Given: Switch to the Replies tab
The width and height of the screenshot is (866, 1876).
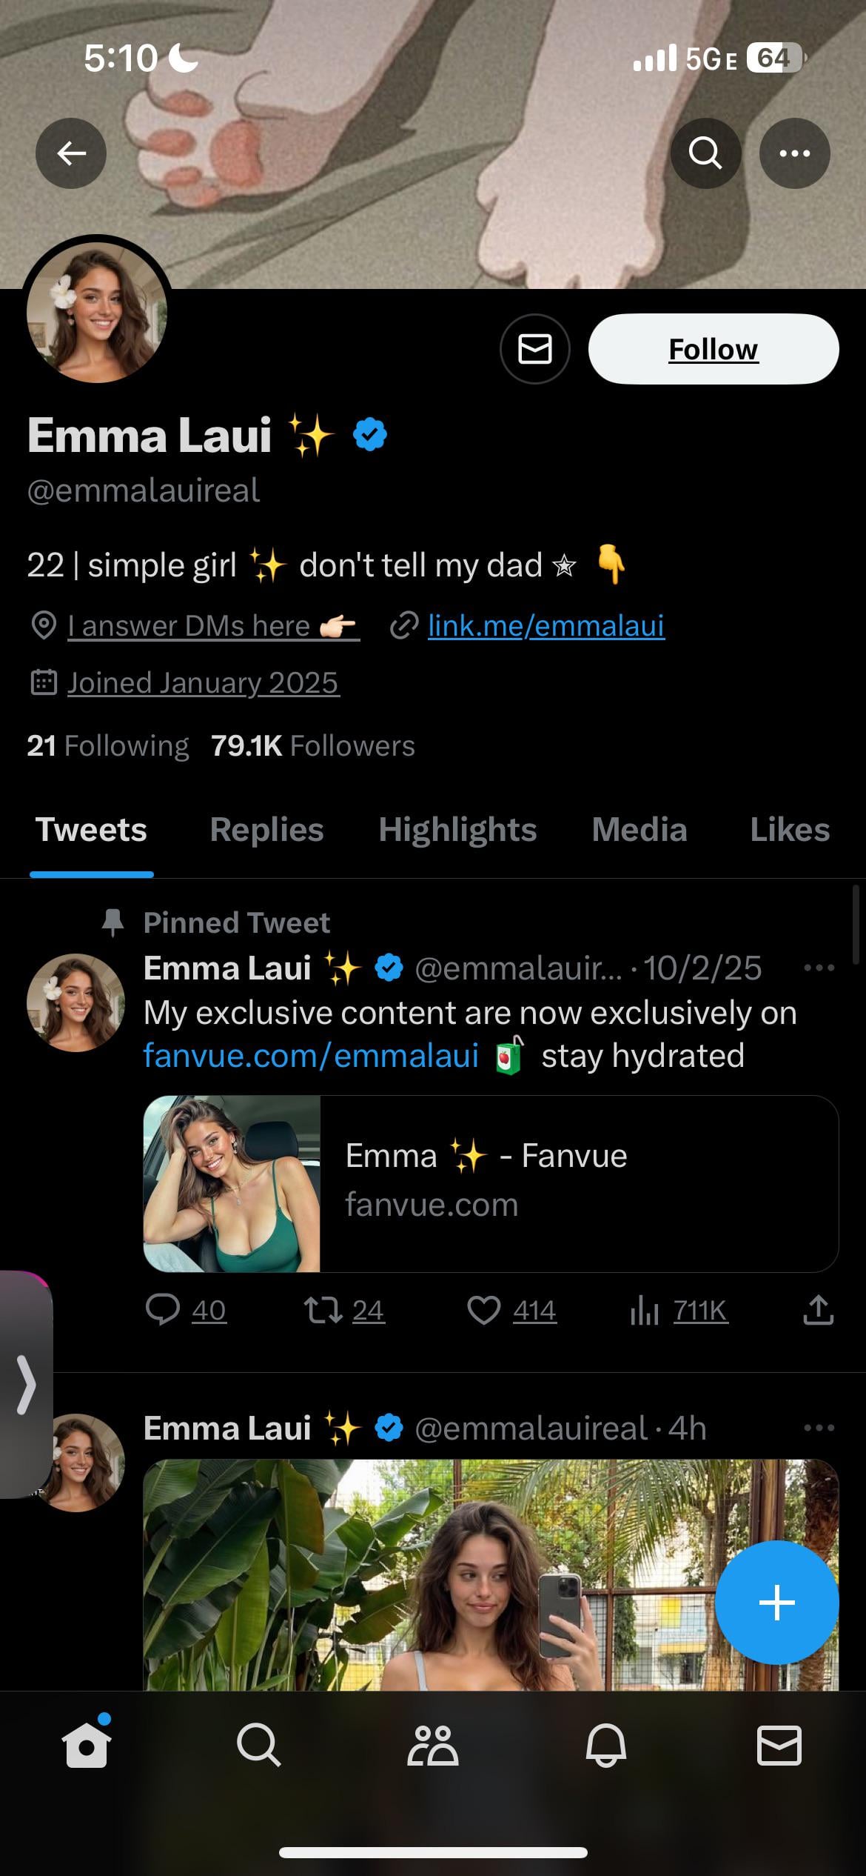Looking at the screenshot, I should [x=266, y=830].
